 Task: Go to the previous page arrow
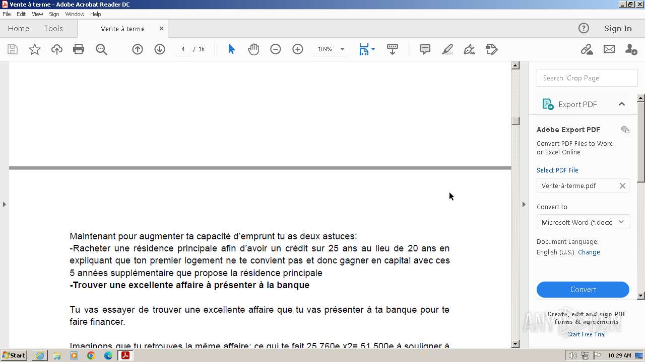(x=138, y=49)
